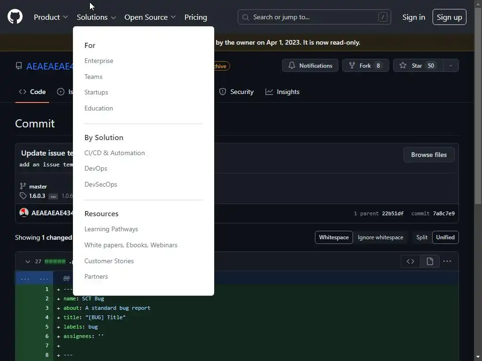The height and width of the screenshot is (361, 482).
Task: Click diff line 'labels: bug'
Action: [x=80, y=327]
